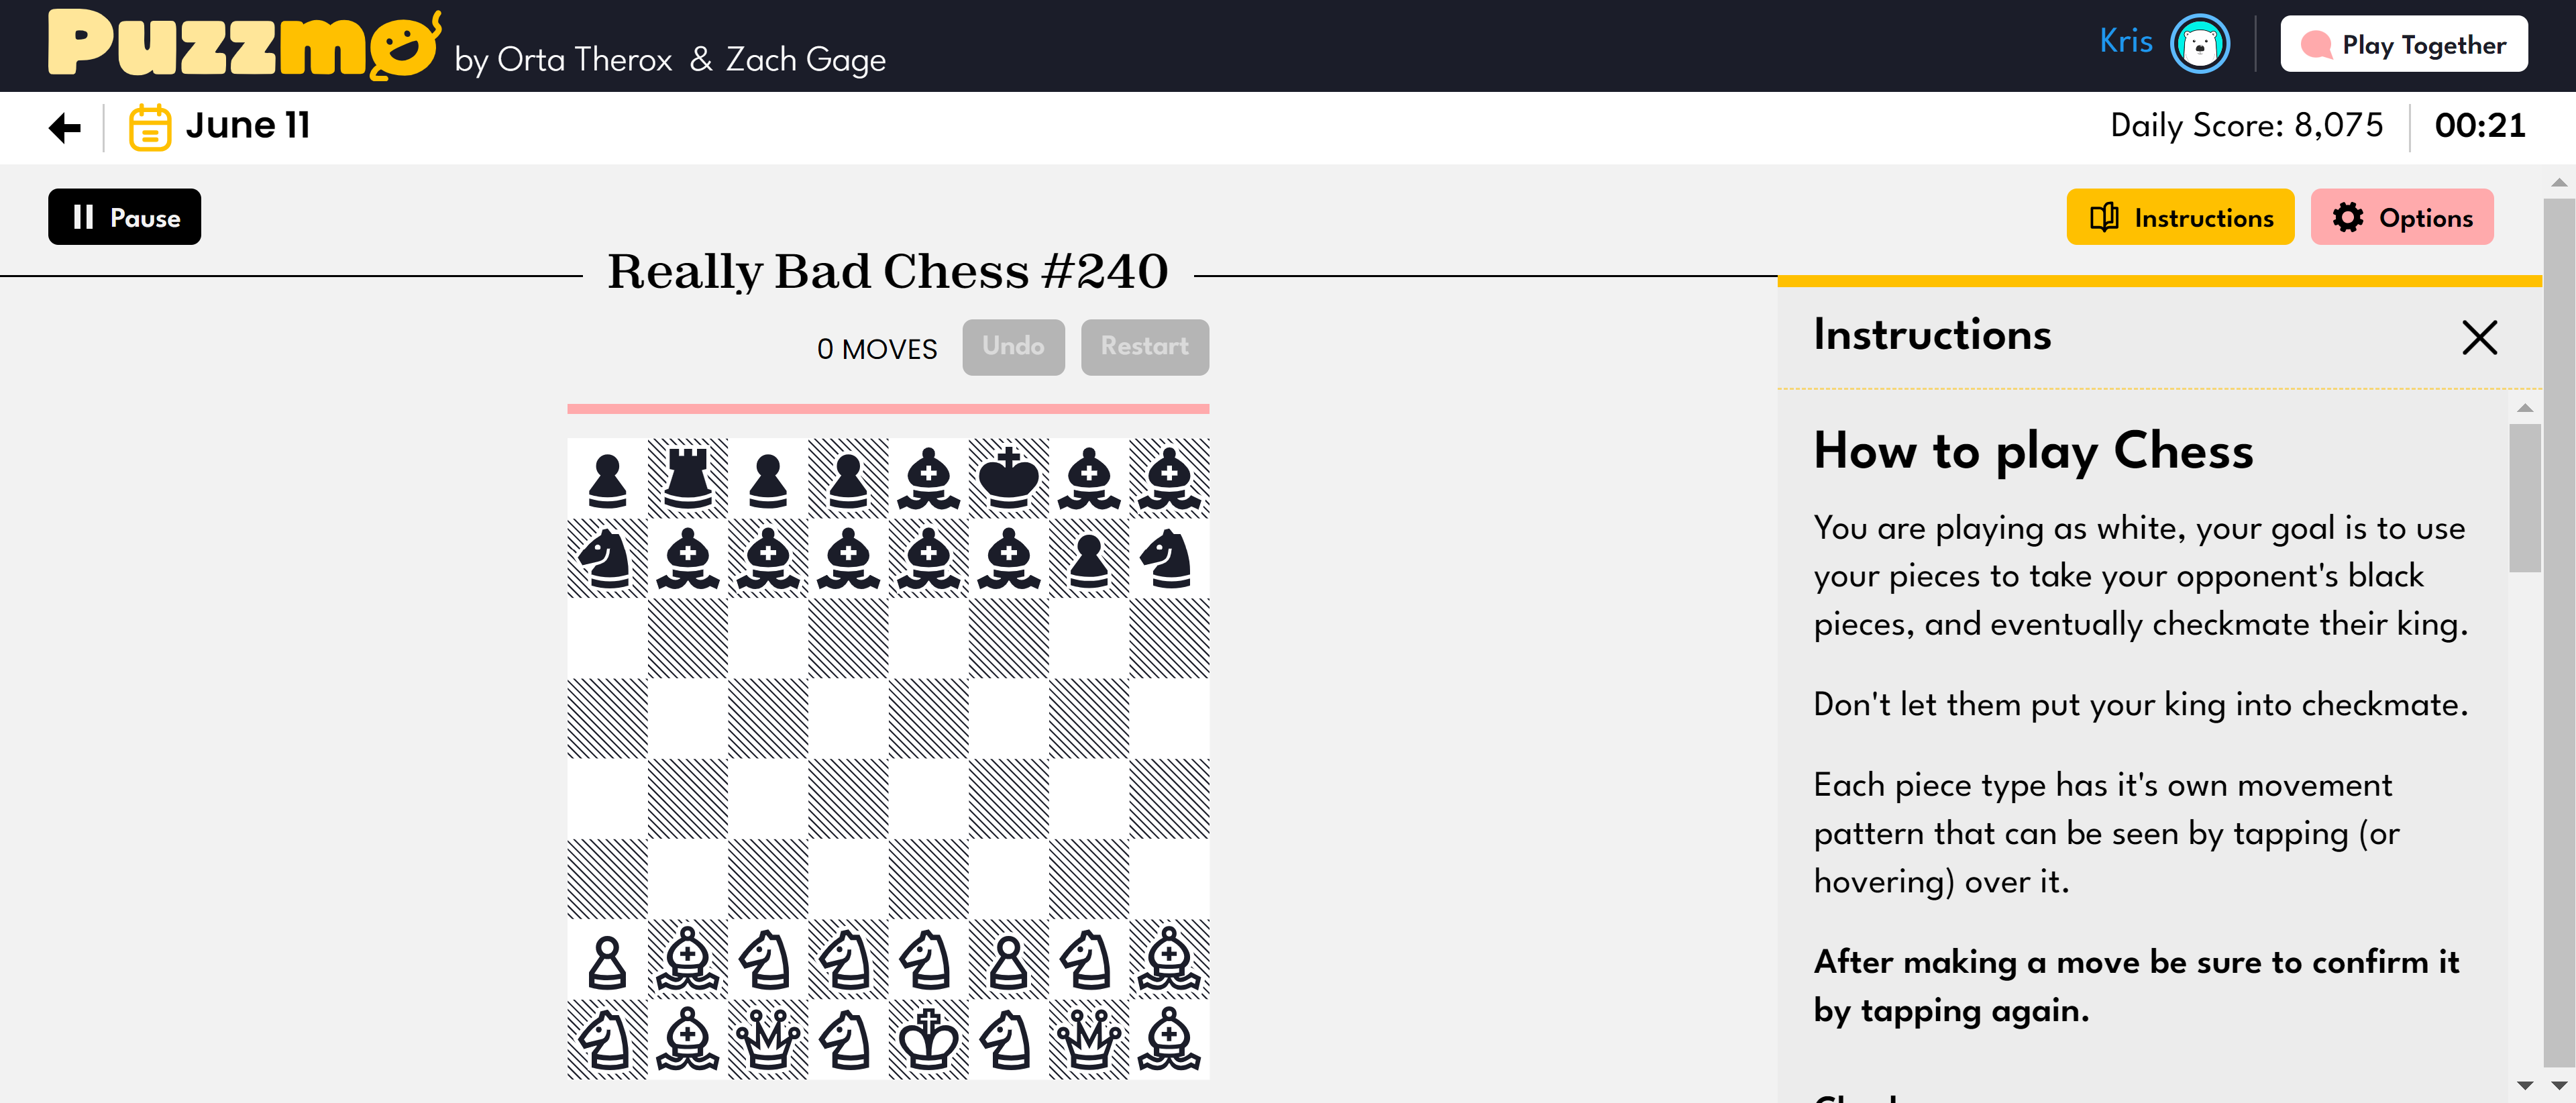Click the Kris user profile icon
Viewport: 2576px width, 1103px height.
pos(2202,44)
